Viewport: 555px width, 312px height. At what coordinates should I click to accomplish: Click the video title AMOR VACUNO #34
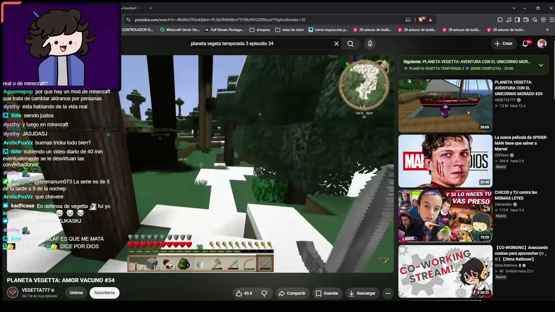[61, 280]
